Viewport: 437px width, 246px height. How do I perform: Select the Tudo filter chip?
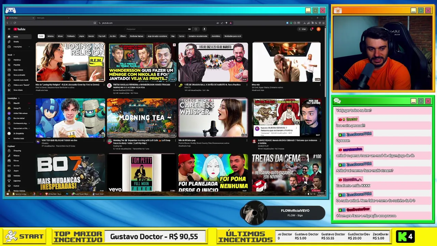tap(41, 36)
